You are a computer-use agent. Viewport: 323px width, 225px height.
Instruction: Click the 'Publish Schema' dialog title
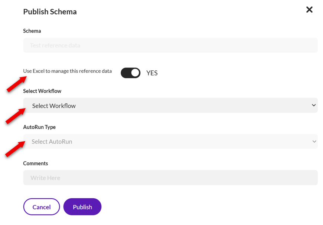coord(50,11)
